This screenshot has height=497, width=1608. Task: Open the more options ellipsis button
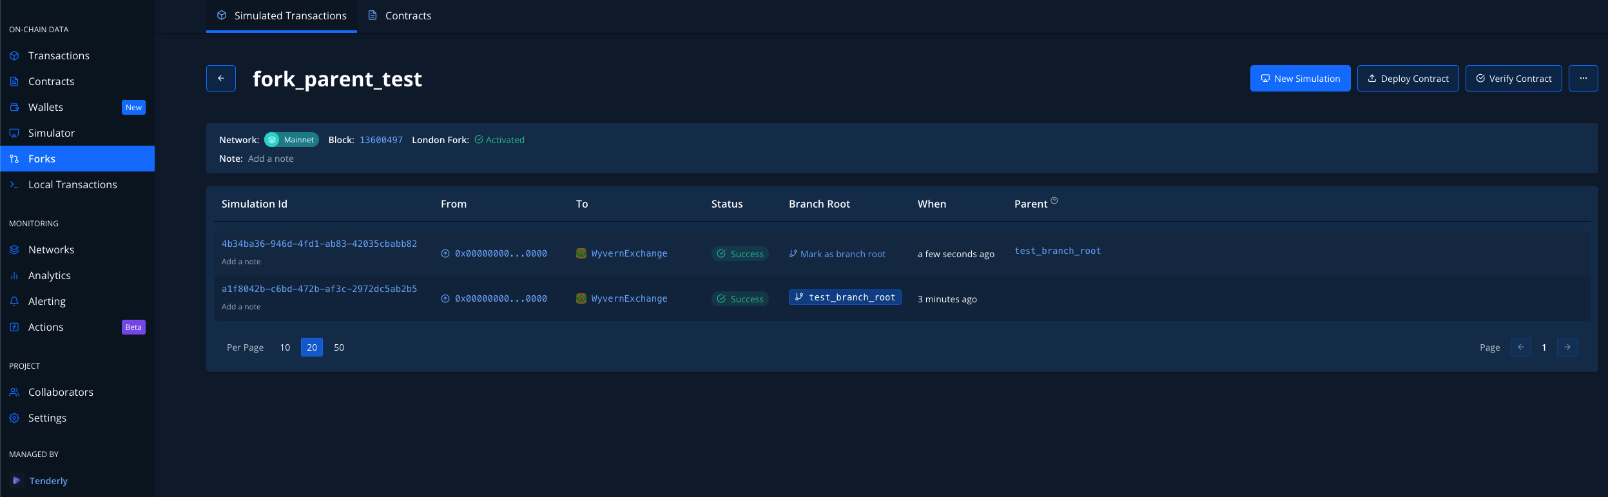(x=1584, y=78)
